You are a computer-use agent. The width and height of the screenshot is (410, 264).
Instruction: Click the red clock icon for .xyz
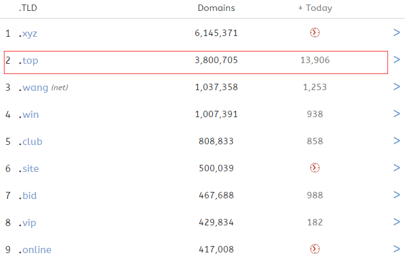(x=315, y=33)
